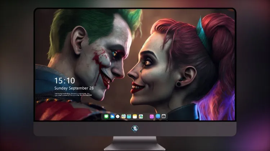270x151 pixels.
Task: Open the Maps app in dock
Action: click(123, 116)
